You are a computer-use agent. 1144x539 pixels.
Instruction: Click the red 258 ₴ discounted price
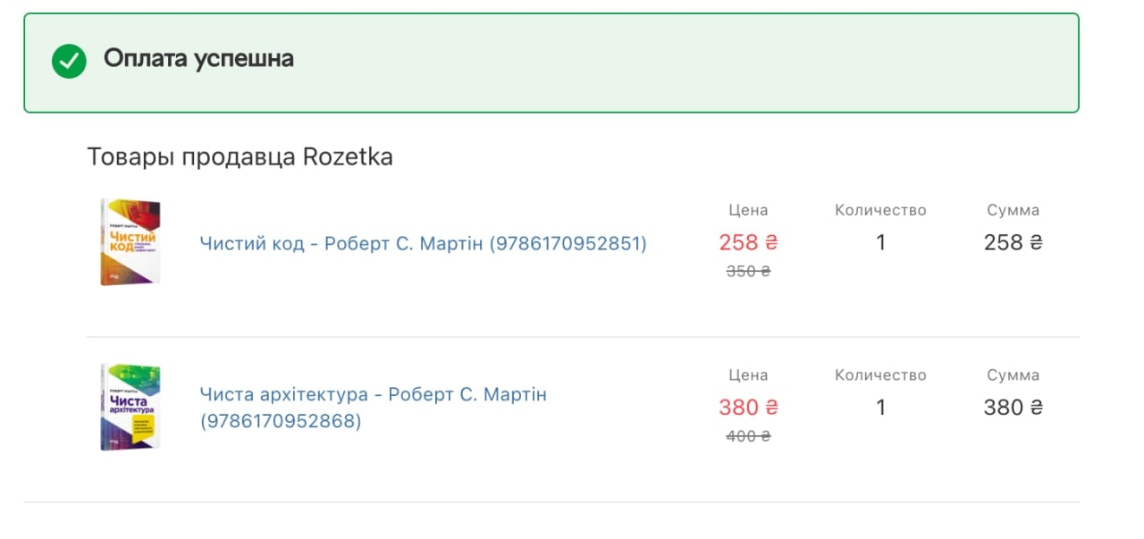pos(748,242)
